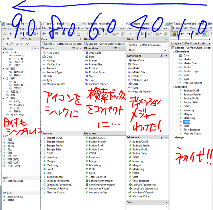Click Dimensions search magnifier in Book6 window
Viewport: 213px width, 210px height.
tap(77, 48)
